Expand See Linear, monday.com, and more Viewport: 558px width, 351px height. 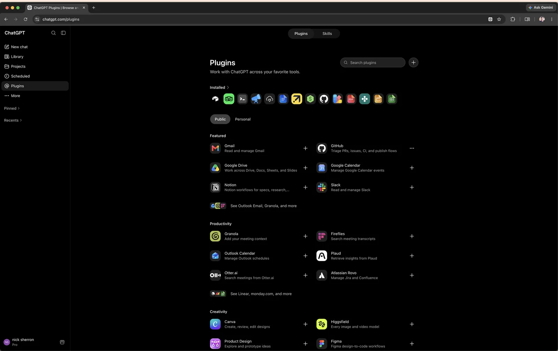click(251, 294)
